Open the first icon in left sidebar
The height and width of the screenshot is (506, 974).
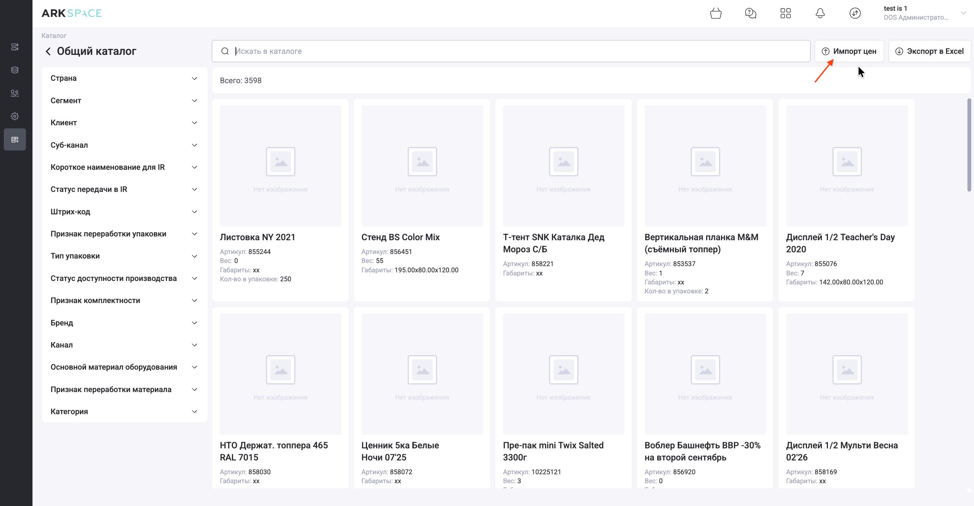[15, 47]
